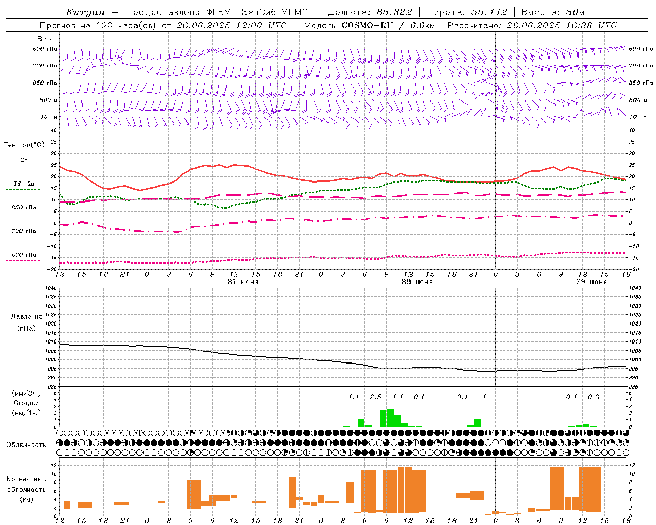Click the 'Облачность' cloud cover label
656x525 pixels.
26,445
